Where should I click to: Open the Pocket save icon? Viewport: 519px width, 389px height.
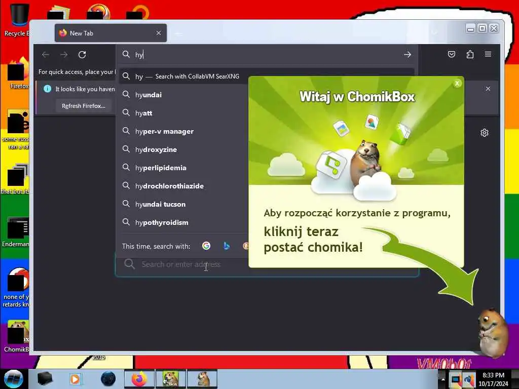click(x=452, y=54)
